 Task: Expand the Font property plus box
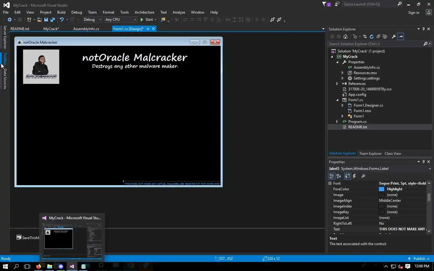click(330, 183)
